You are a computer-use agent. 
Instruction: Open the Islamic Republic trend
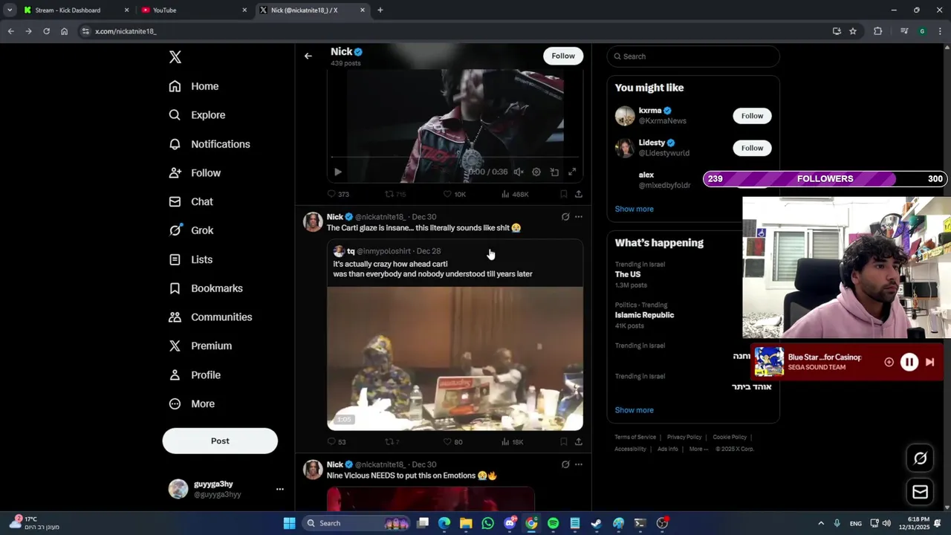click(x=644, y=315)
